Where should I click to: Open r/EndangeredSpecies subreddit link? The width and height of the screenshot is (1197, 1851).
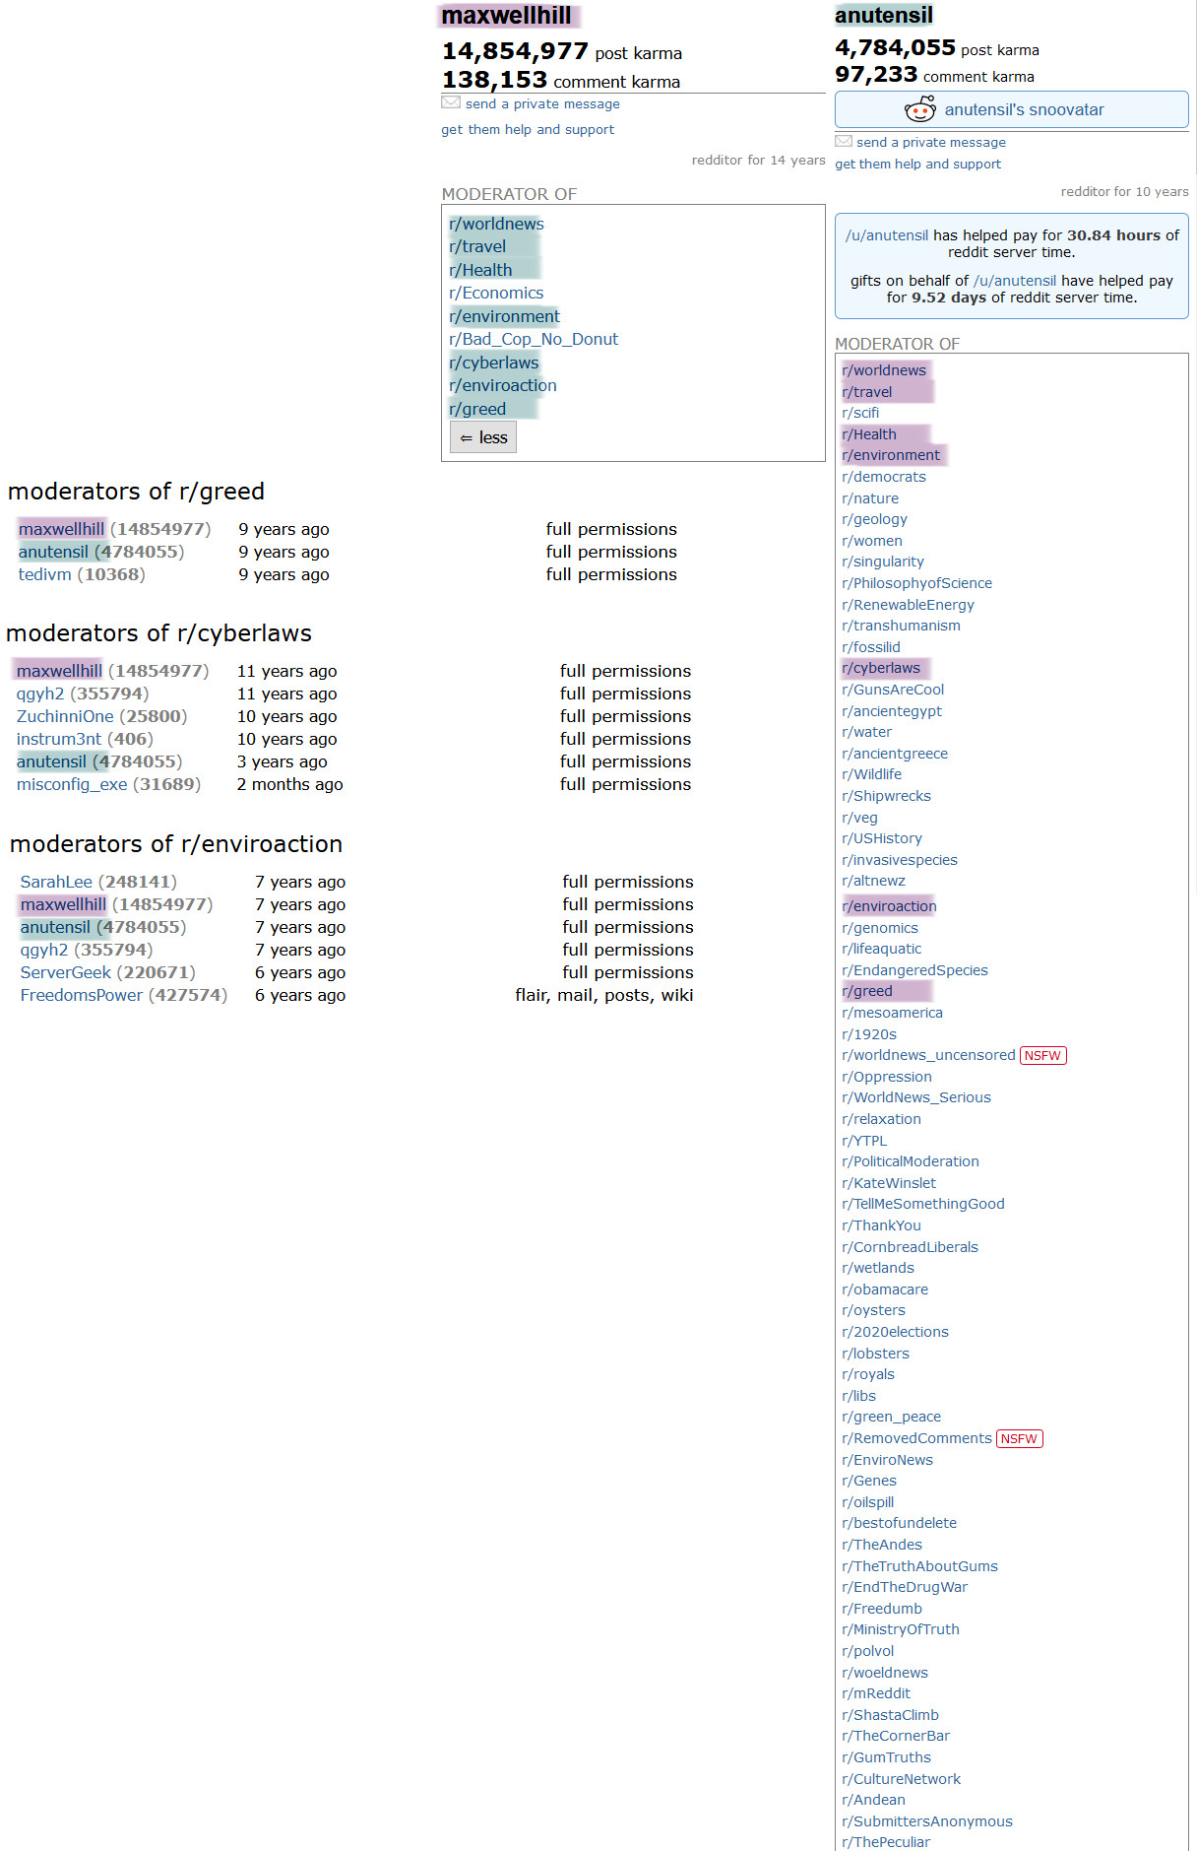click(x=914, y=970)
